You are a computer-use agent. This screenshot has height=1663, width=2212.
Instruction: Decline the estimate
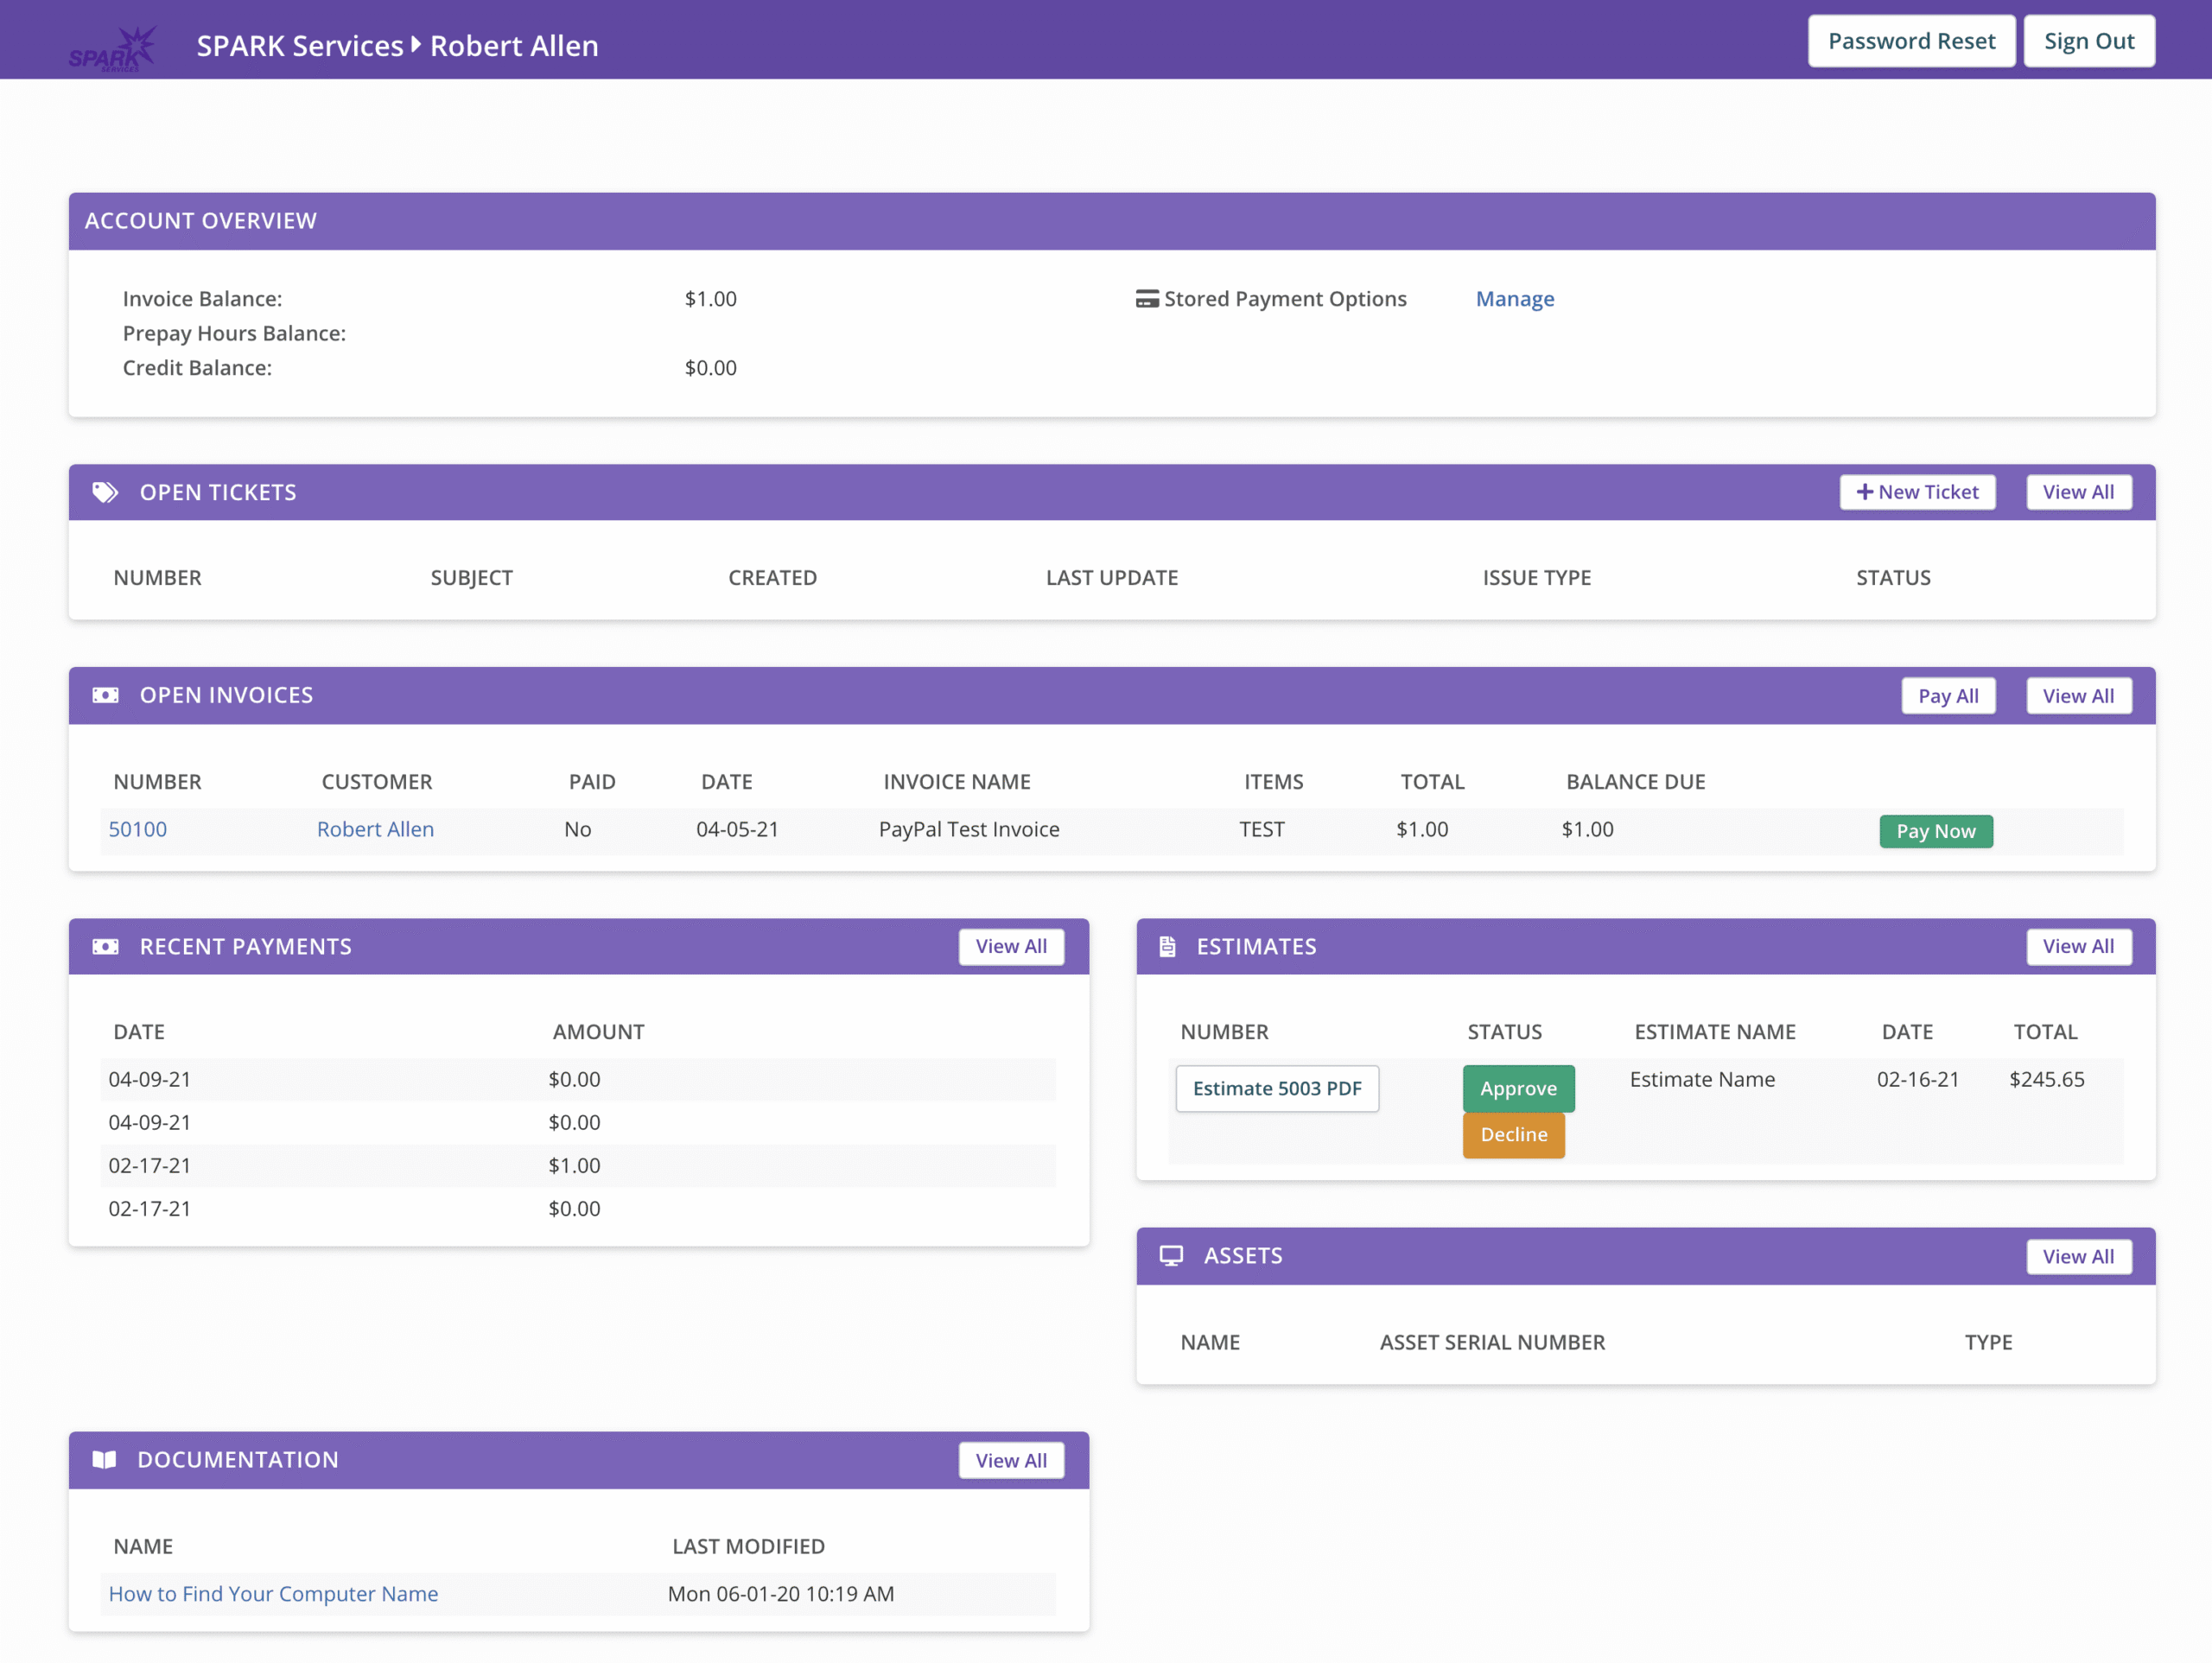(1513, 1134)
